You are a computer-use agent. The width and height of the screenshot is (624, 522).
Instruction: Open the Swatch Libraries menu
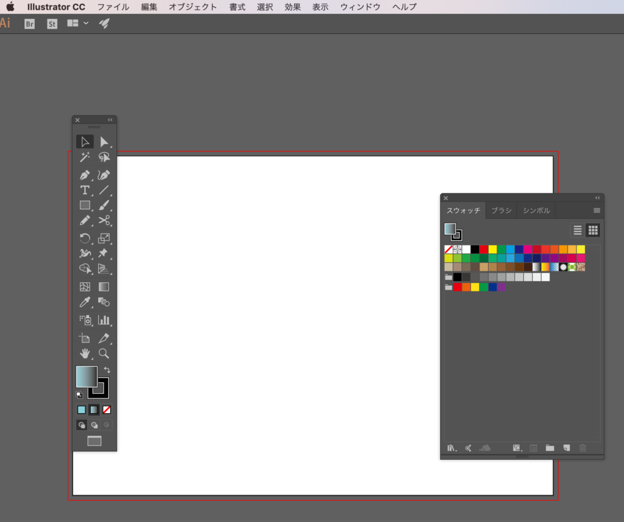[452, 448]
